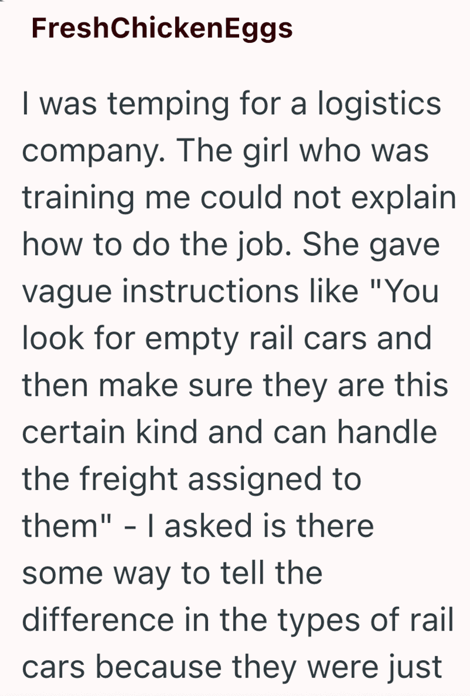
Task: Select the word "instructions" in the text
Action: [210, 291]
